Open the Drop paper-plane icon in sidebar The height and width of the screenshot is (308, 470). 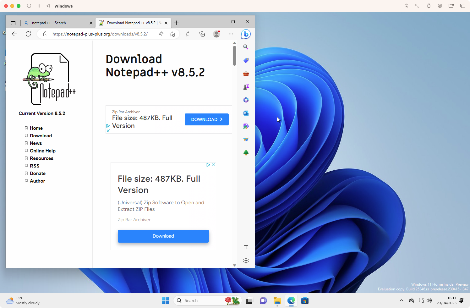tap(246, 140)
